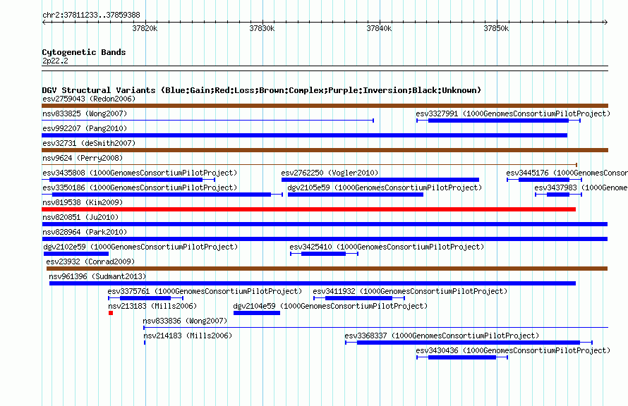The width and height of the screenshot is (628, 406).
Task: Click the dgv2105e59 variant bar
Action: tap(355, 195)
